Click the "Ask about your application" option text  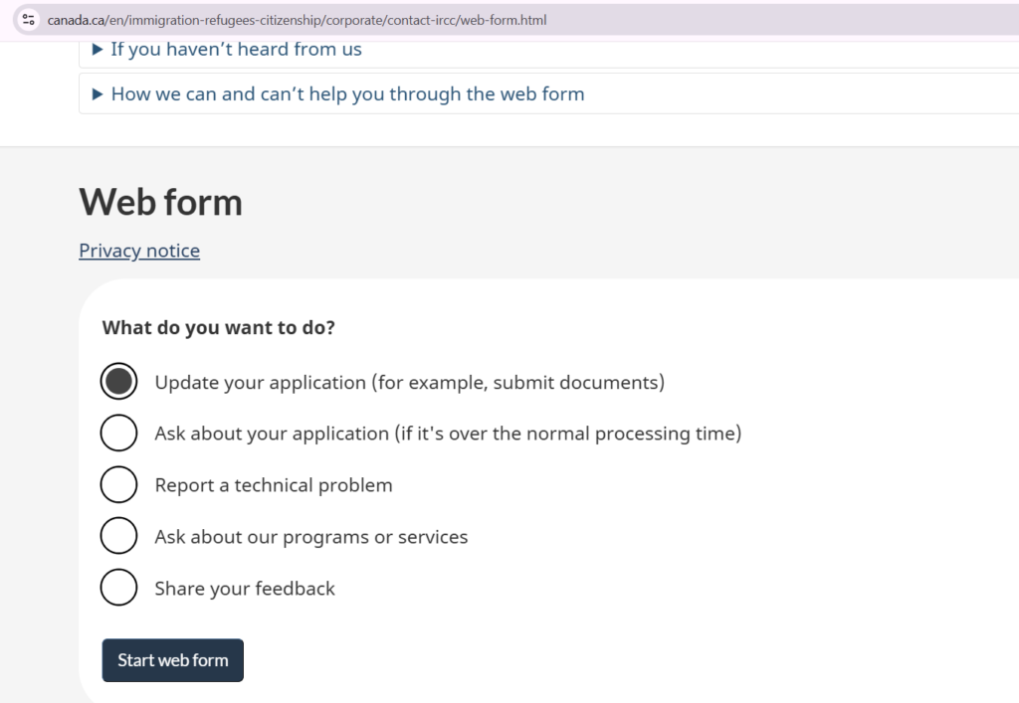(x=448, y=434)
